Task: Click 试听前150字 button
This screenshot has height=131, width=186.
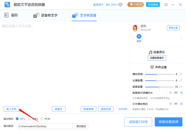Action: tap(138, 122)
